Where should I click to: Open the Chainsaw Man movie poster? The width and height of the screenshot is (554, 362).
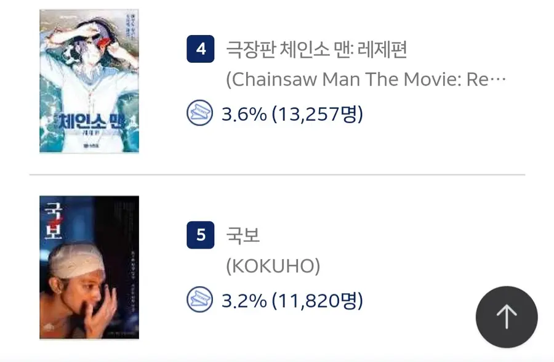tap(89, 81)
